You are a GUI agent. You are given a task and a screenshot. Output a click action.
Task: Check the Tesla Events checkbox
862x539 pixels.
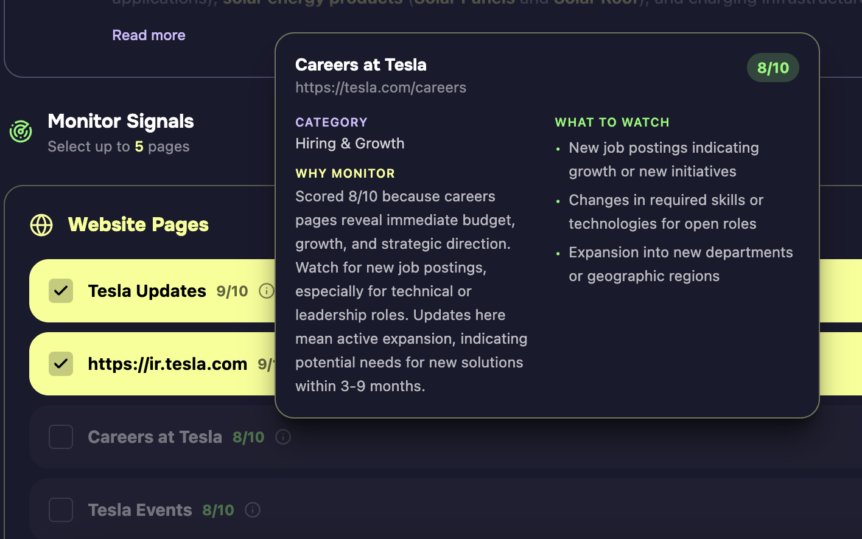click(x=61, y=510)
